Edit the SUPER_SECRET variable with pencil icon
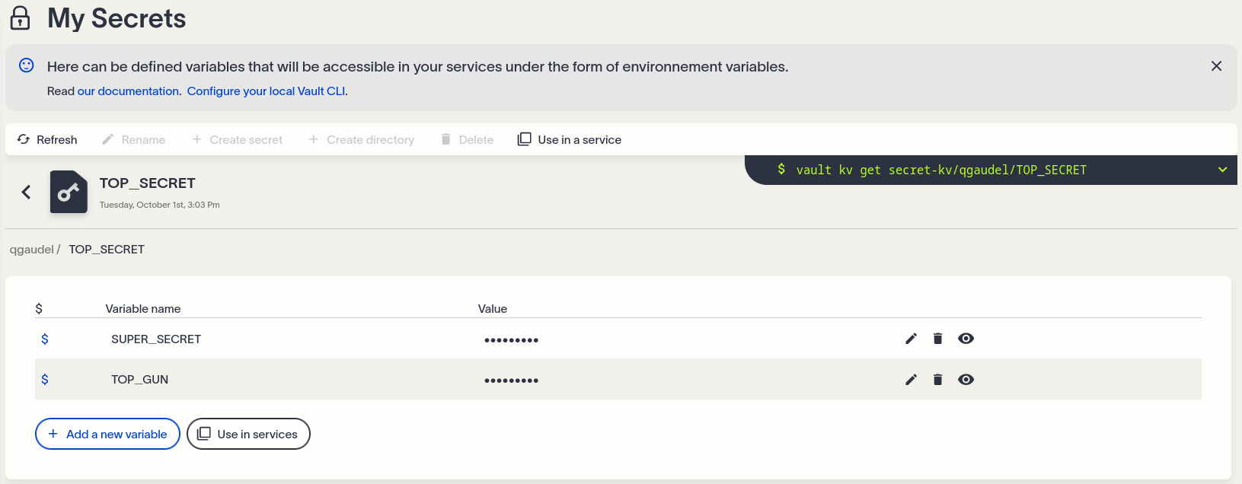 pos(911,339)
